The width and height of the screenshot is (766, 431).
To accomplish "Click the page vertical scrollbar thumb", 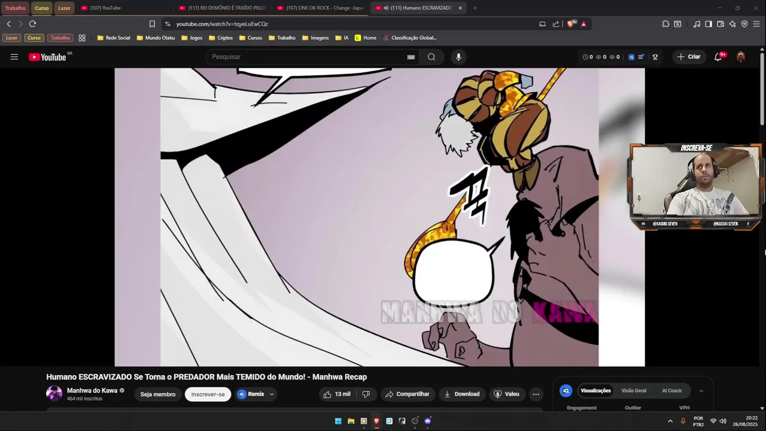I will tap(762, 90).
